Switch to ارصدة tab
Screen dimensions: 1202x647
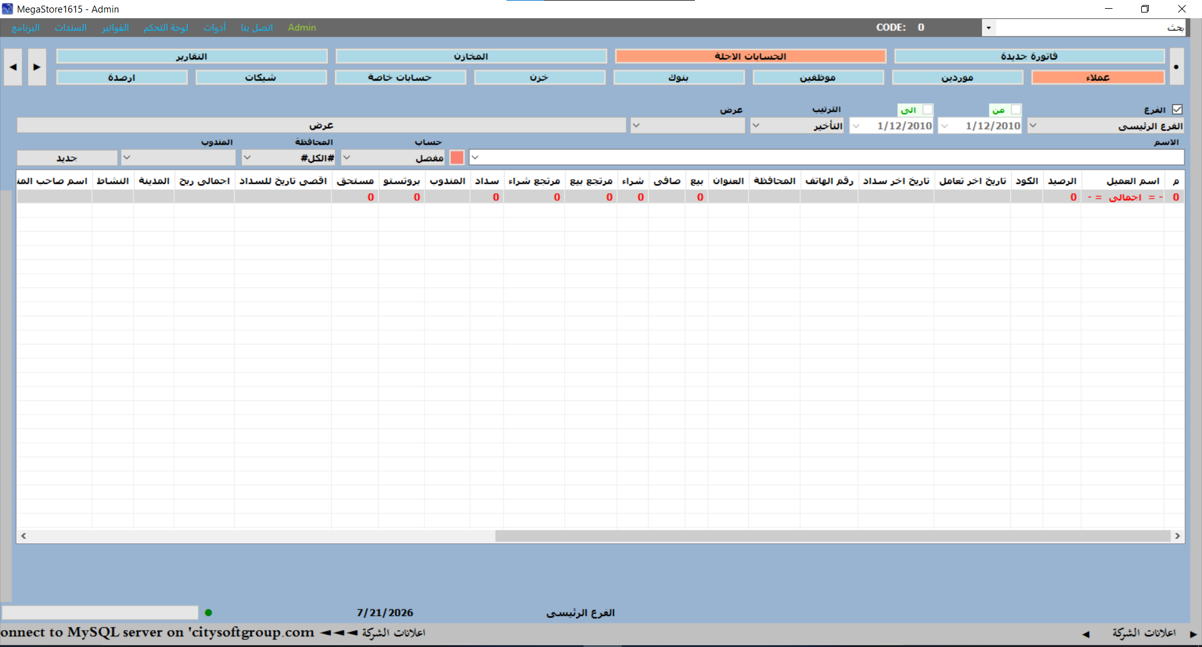tap(121, 78)
